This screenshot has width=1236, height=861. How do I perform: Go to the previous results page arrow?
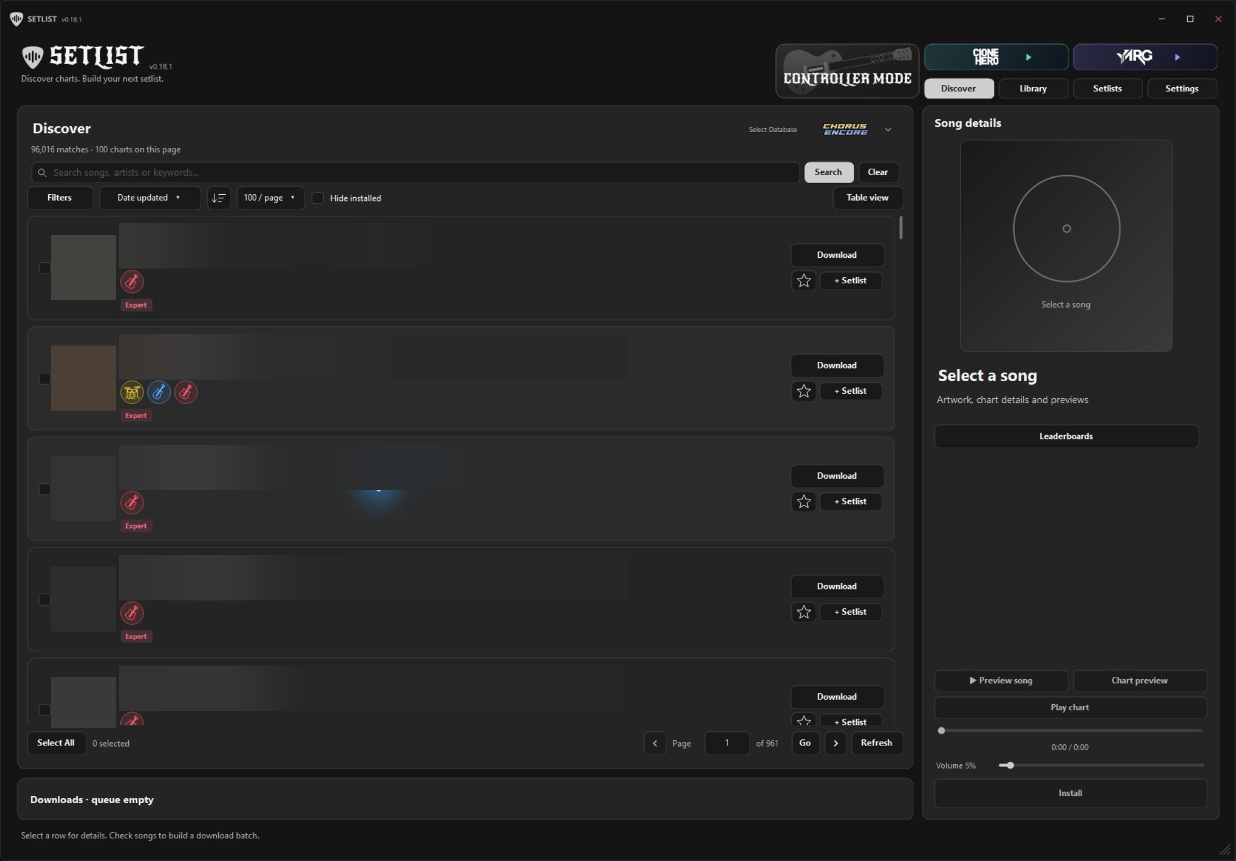(x=655, y=743)
